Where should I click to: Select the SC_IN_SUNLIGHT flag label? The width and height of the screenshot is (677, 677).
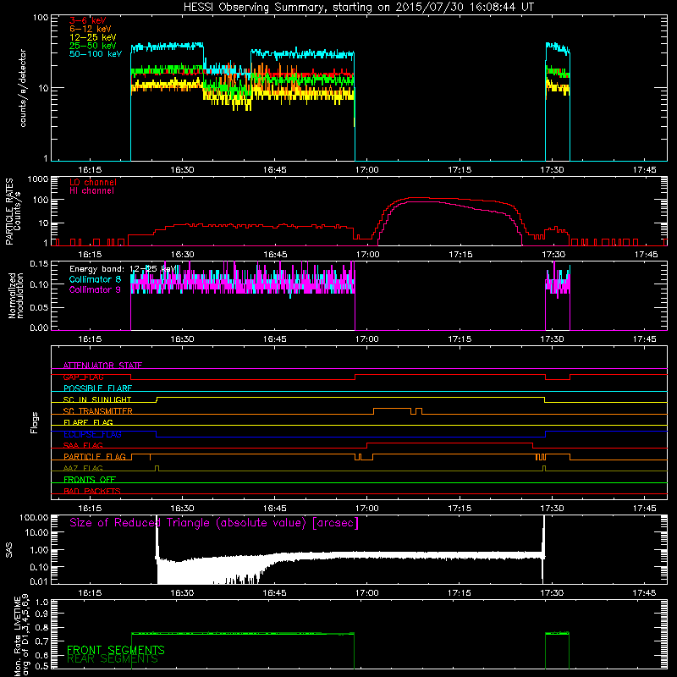coord(97,399)
